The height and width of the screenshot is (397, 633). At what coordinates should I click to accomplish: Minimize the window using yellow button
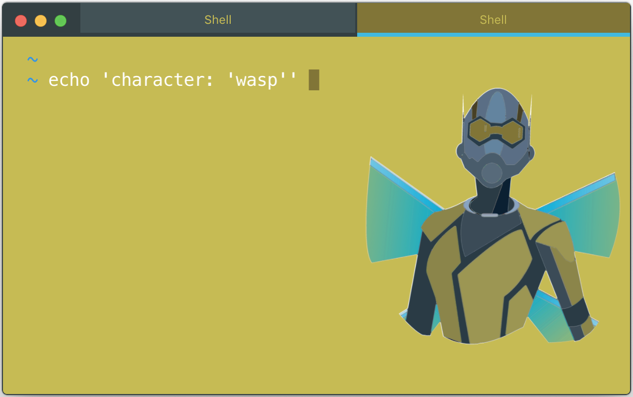[41, 21]
